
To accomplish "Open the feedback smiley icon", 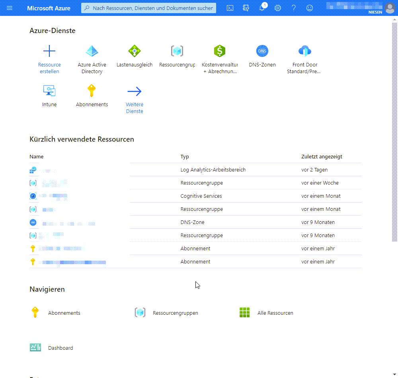I will pyautogui.click(x=309, y=8).
